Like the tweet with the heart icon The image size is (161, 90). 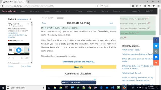pos(9,58)
